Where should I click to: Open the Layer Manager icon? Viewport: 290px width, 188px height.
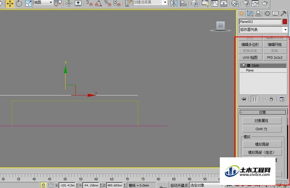pyautogui.click(x=194, y=3)
